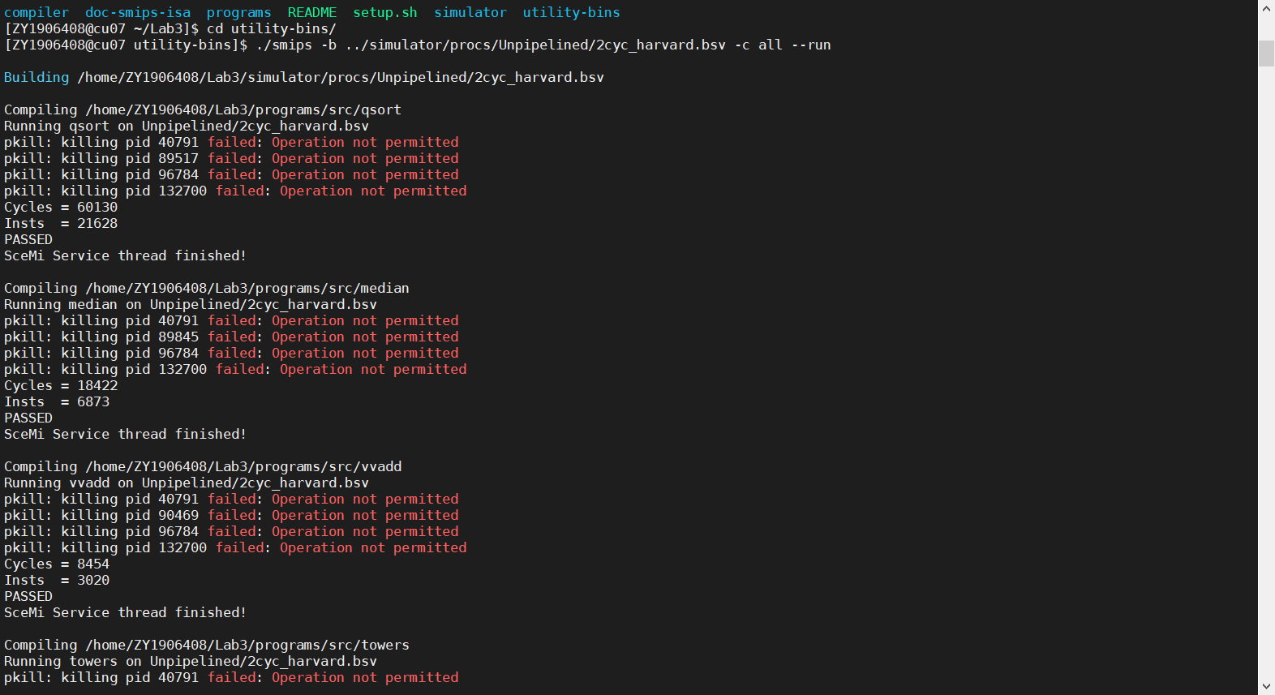
Task: Click the 'Compiling' line for vvadd
Action: [203, 466]
